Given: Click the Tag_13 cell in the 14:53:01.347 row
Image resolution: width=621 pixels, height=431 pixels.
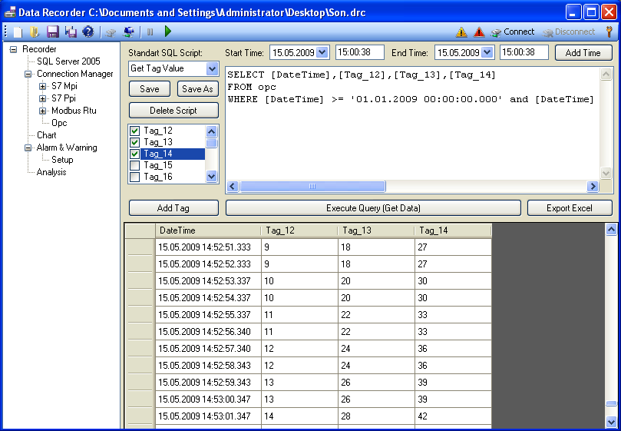Looking at the screenshot, I should (376, 416).
